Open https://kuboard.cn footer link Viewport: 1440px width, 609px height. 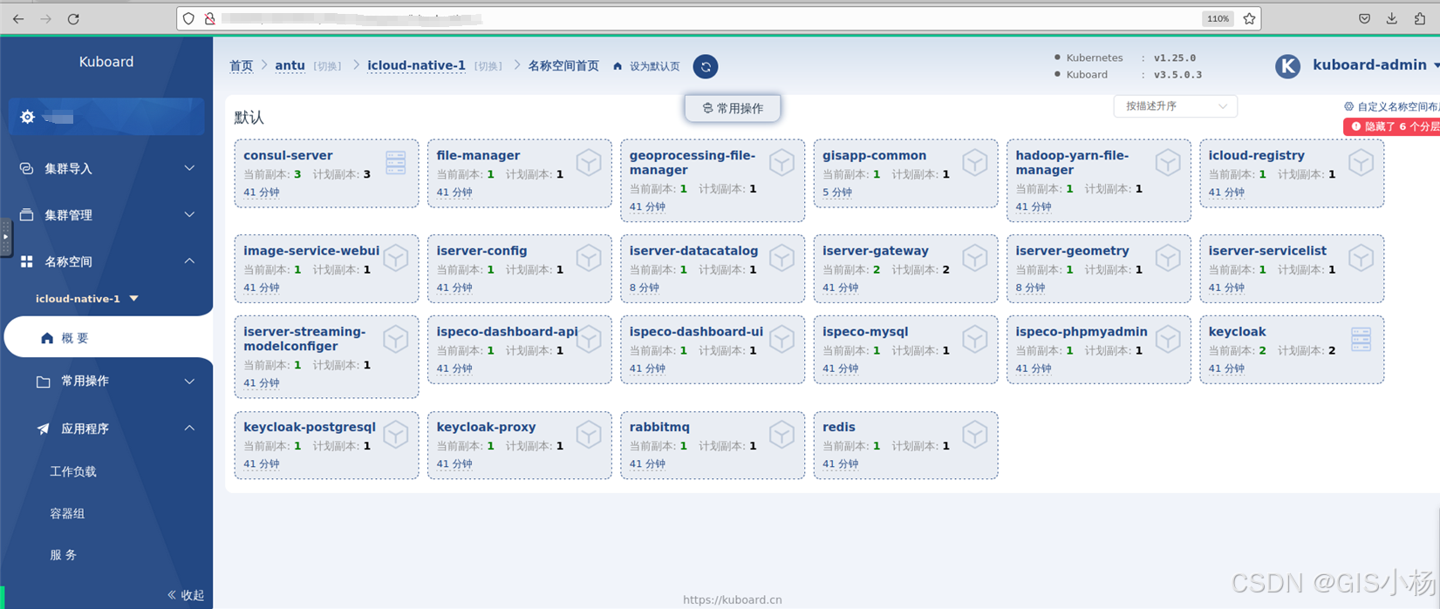click(x=733, y=599)
